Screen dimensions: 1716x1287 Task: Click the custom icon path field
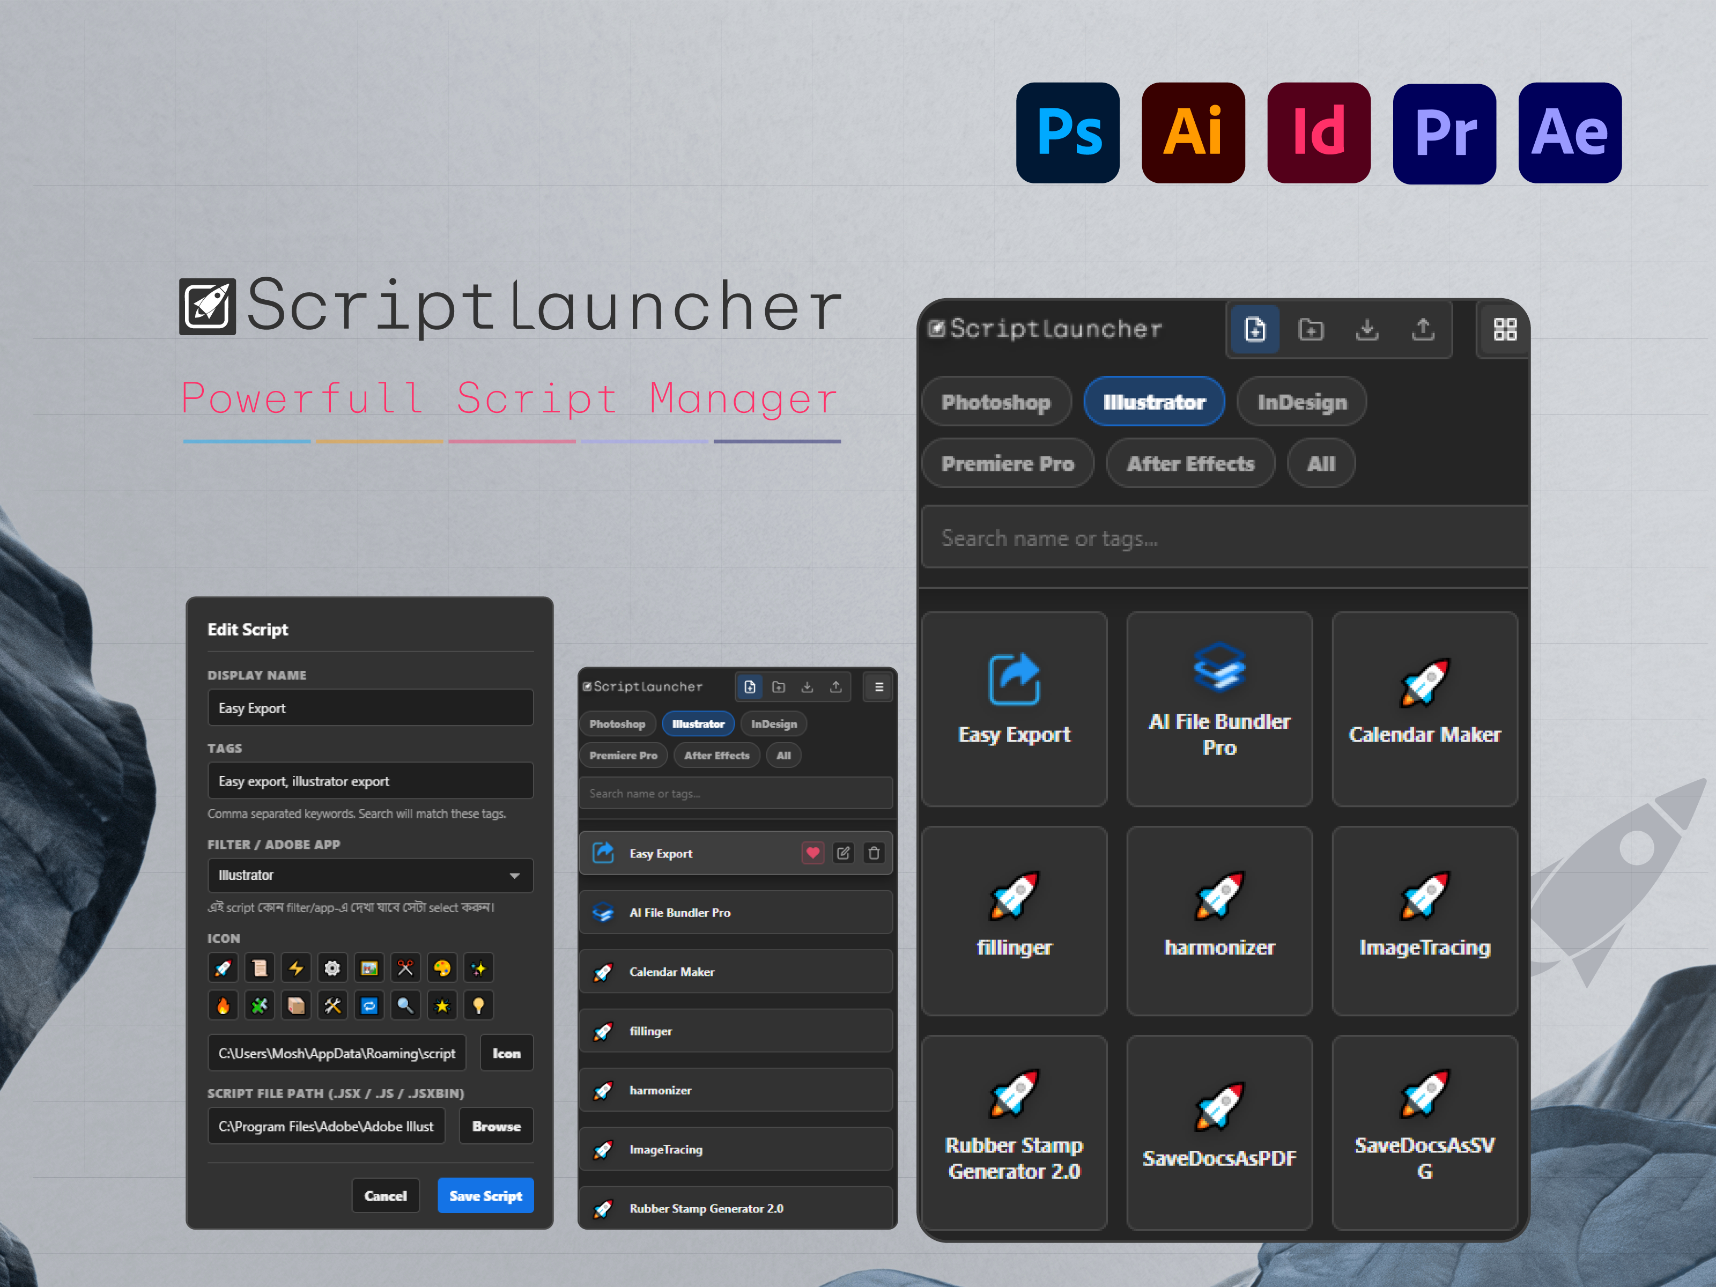[337, 1053]
